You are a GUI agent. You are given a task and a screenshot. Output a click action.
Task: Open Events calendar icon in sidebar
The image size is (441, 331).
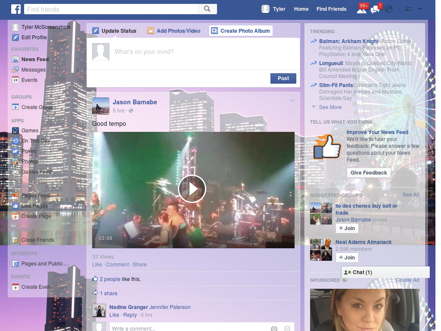point(16,80)
